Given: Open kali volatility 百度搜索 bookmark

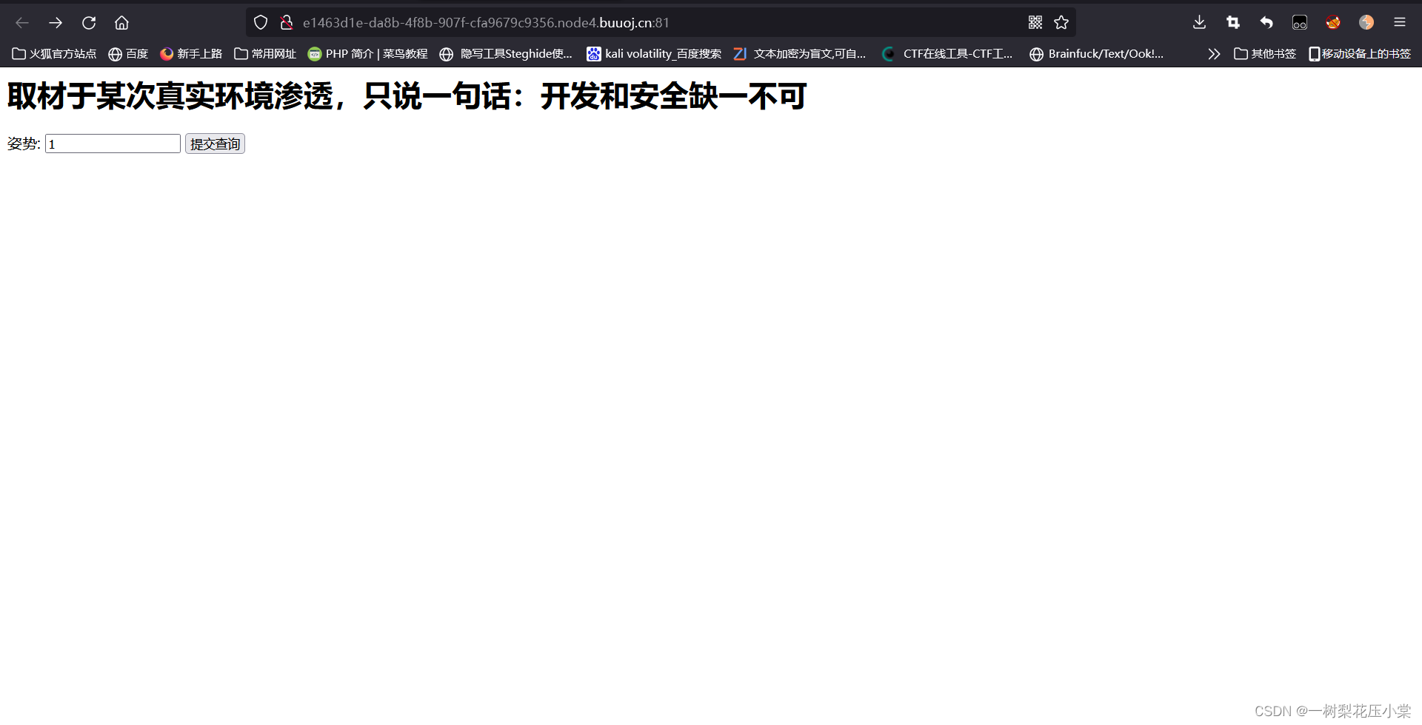Looking at the screenshot, I should pos(654,54).
